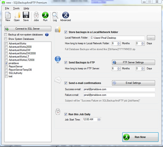Toggle Show System Databases checkbox
This screenshot has width=163, height=147.
pos(6,39)
